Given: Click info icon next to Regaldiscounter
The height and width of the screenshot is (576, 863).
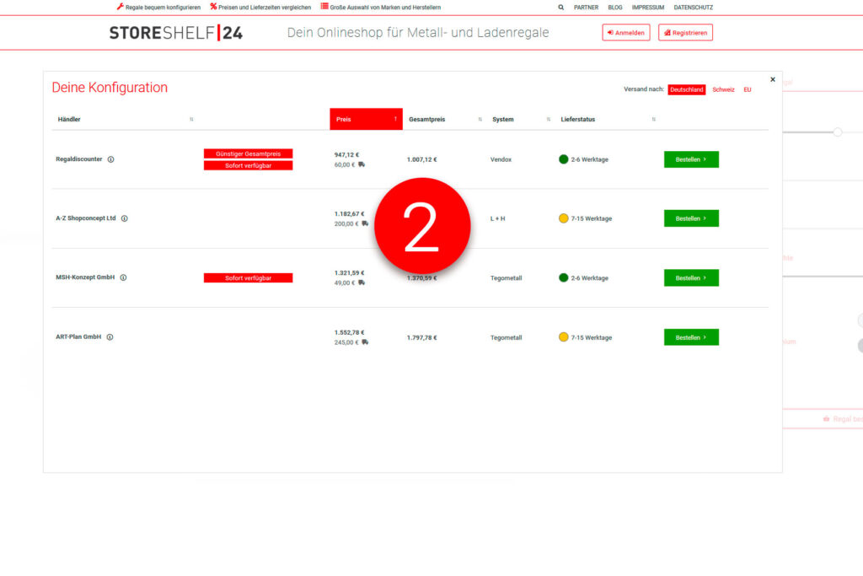Looking at the screenshot, I should pos(110,159).
